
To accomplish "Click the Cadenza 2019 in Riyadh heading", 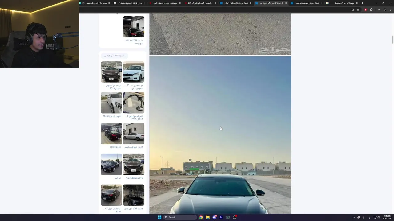I will pyautogui.click(x=115, y=56).
